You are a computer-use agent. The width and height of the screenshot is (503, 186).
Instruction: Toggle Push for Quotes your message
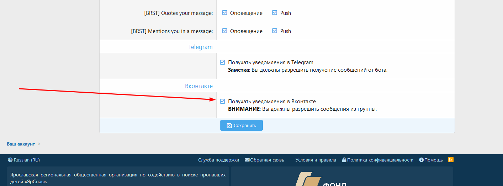[275, 13]
